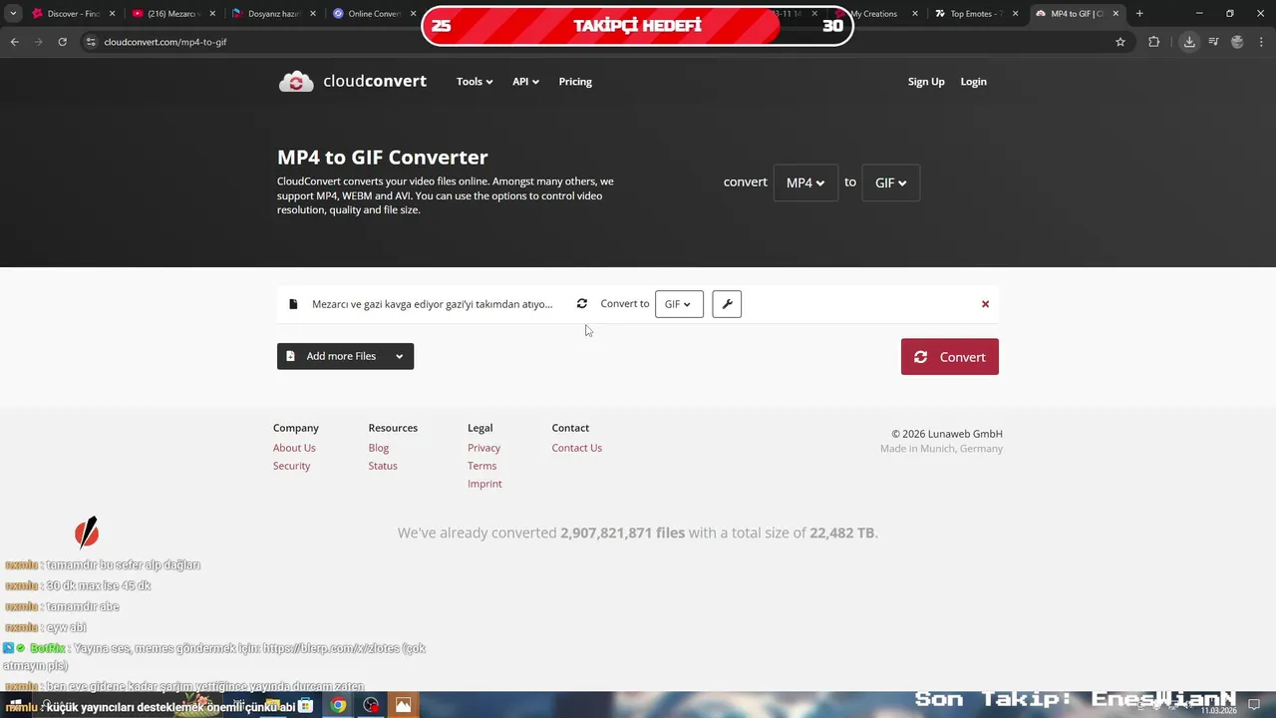Image resolution: width=1276 pixels, height=718 pixels.
Task: Open the Chrome profile avatar icon
Action: (1237, 42)
